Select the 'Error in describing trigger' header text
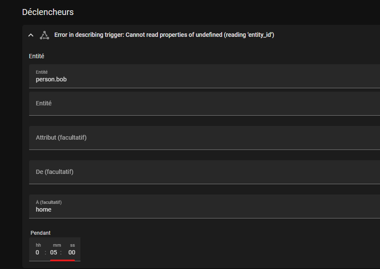The image size is (380, 269). tap(164, 35)
